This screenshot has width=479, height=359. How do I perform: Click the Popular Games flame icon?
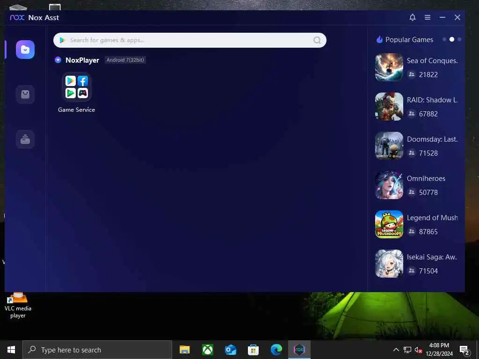tap(379, 39)
